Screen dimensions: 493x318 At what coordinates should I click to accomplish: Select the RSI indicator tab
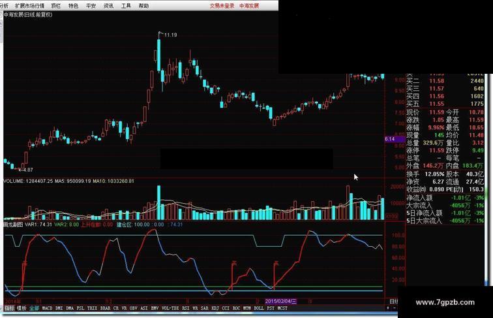pyautogui.click(x=186, y=308)
